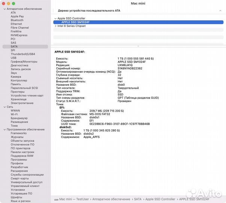This screenshot has width=226, height=203.
Task: Select Отключенное ПО entry
Action: point(22,144)
